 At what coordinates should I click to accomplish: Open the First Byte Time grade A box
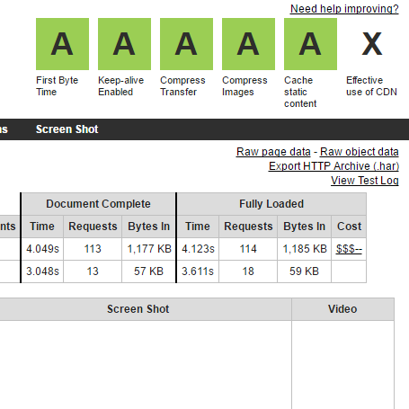point(62,44)
